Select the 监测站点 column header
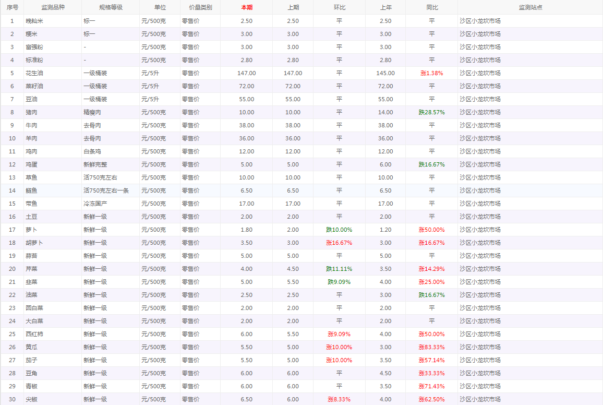This screenshot has width=603, height=405. [x=530, y=7]
